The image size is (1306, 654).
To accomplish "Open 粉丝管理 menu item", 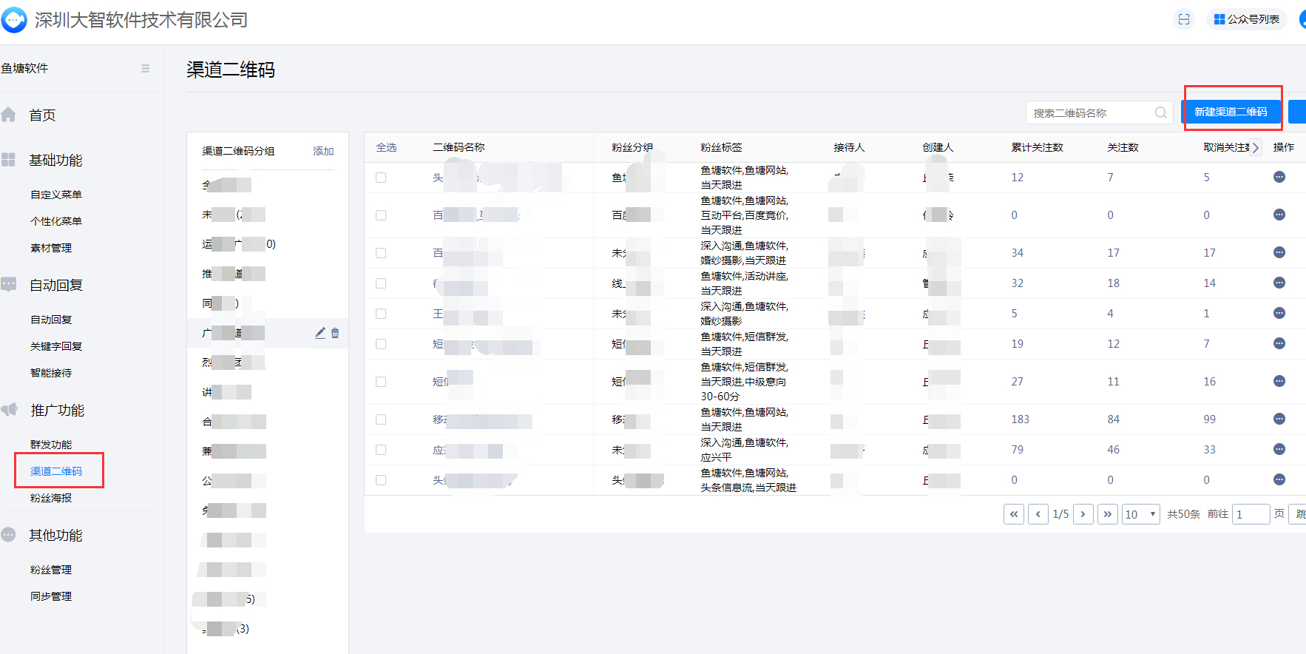I will point(51,570).
